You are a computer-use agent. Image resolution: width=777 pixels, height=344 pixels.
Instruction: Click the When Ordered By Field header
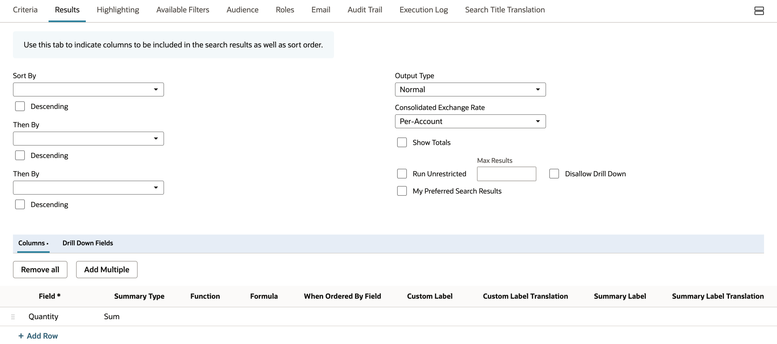pyautogui.click(x=342, y=296)
